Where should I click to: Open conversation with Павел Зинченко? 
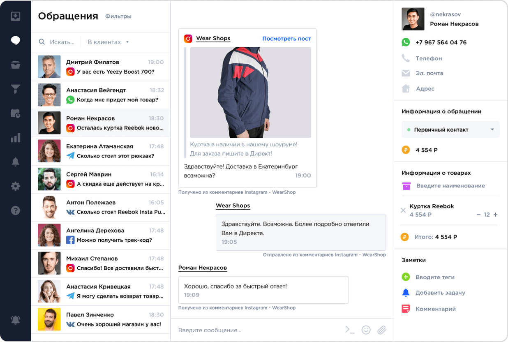tap(101, 319)
